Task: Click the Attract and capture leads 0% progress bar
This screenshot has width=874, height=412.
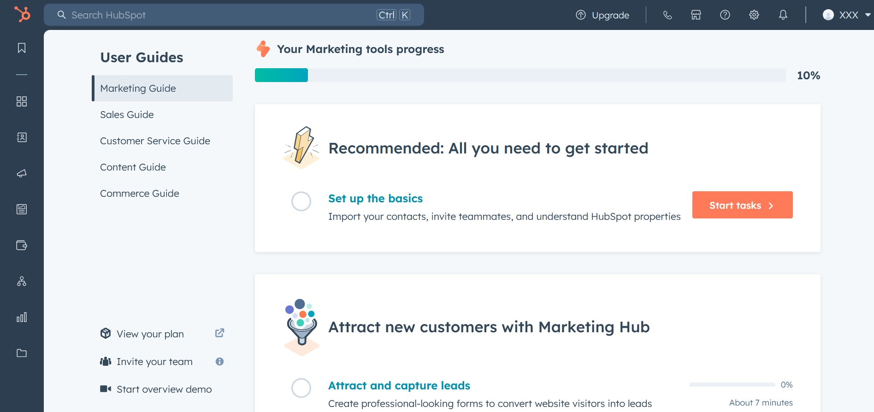Action: [x=732, y=384]
